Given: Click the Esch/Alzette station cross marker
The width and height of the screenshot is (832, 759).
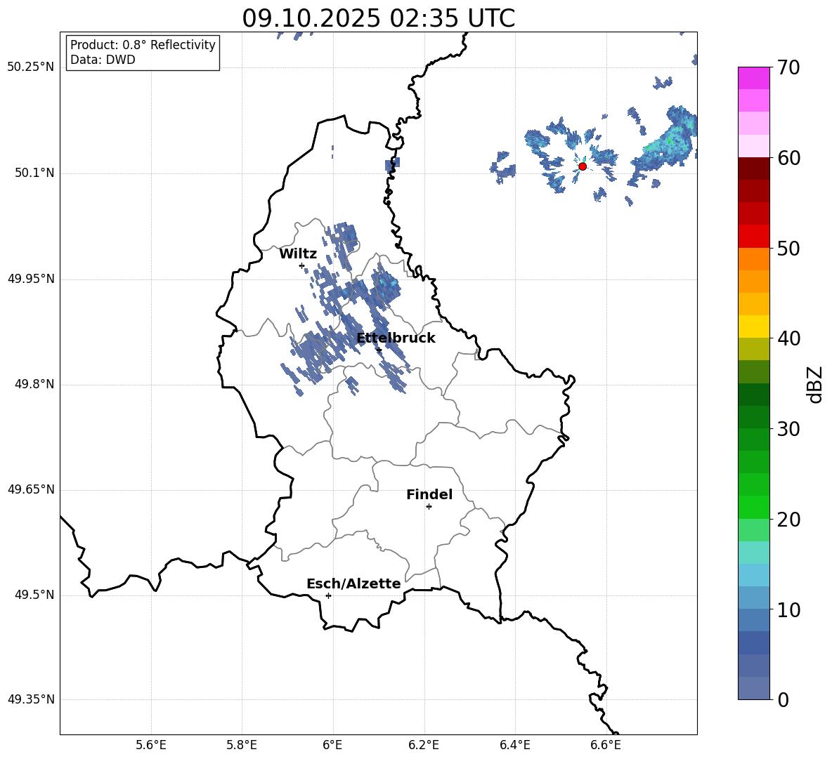Looking at the screenshot, I should point(328,595).
